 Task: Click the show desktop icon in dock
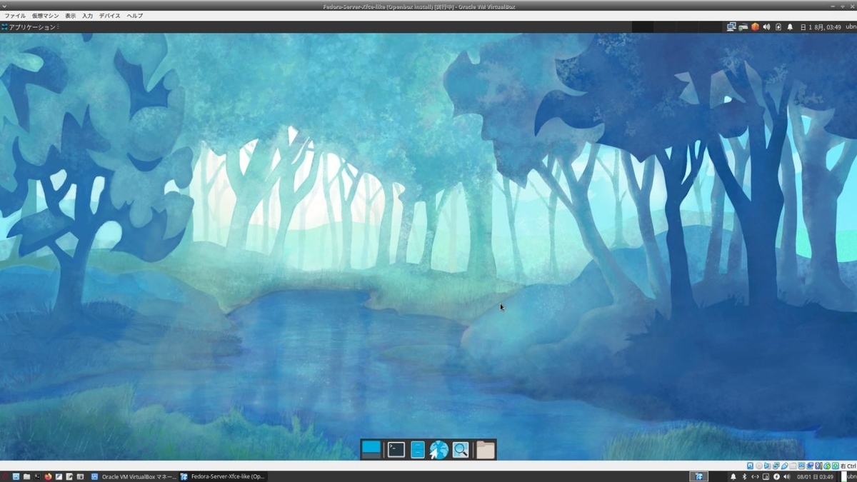click(x=371, y=449)
